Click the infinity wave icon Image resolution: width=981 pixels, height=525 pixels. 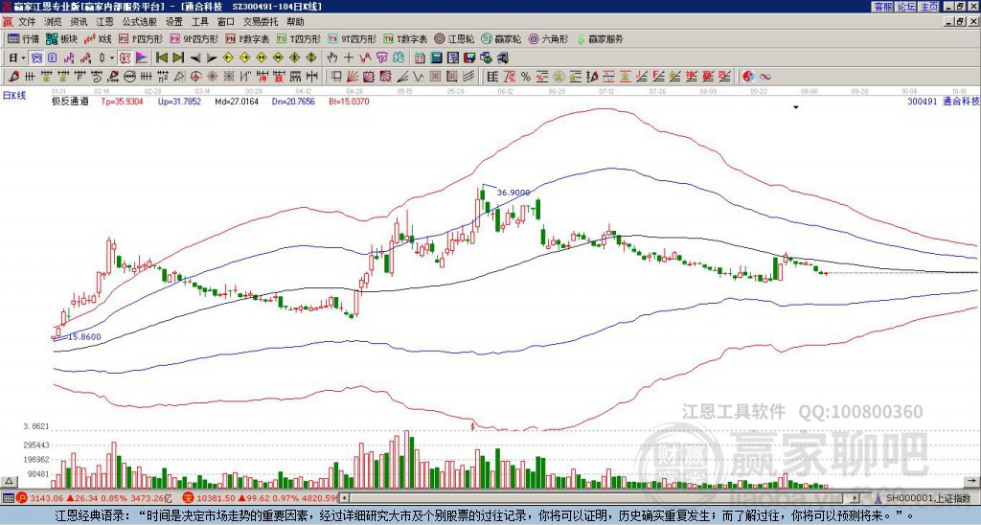(765, 77)
